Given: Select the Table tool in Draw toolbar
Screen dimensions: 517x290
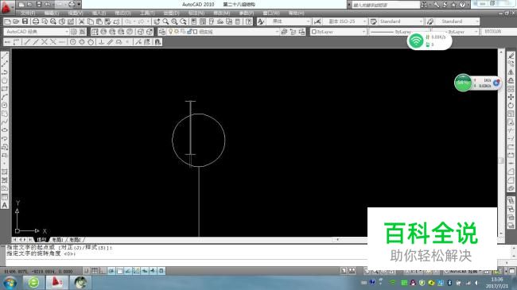Looking at the screenshot, I should [x=5, y=197].
